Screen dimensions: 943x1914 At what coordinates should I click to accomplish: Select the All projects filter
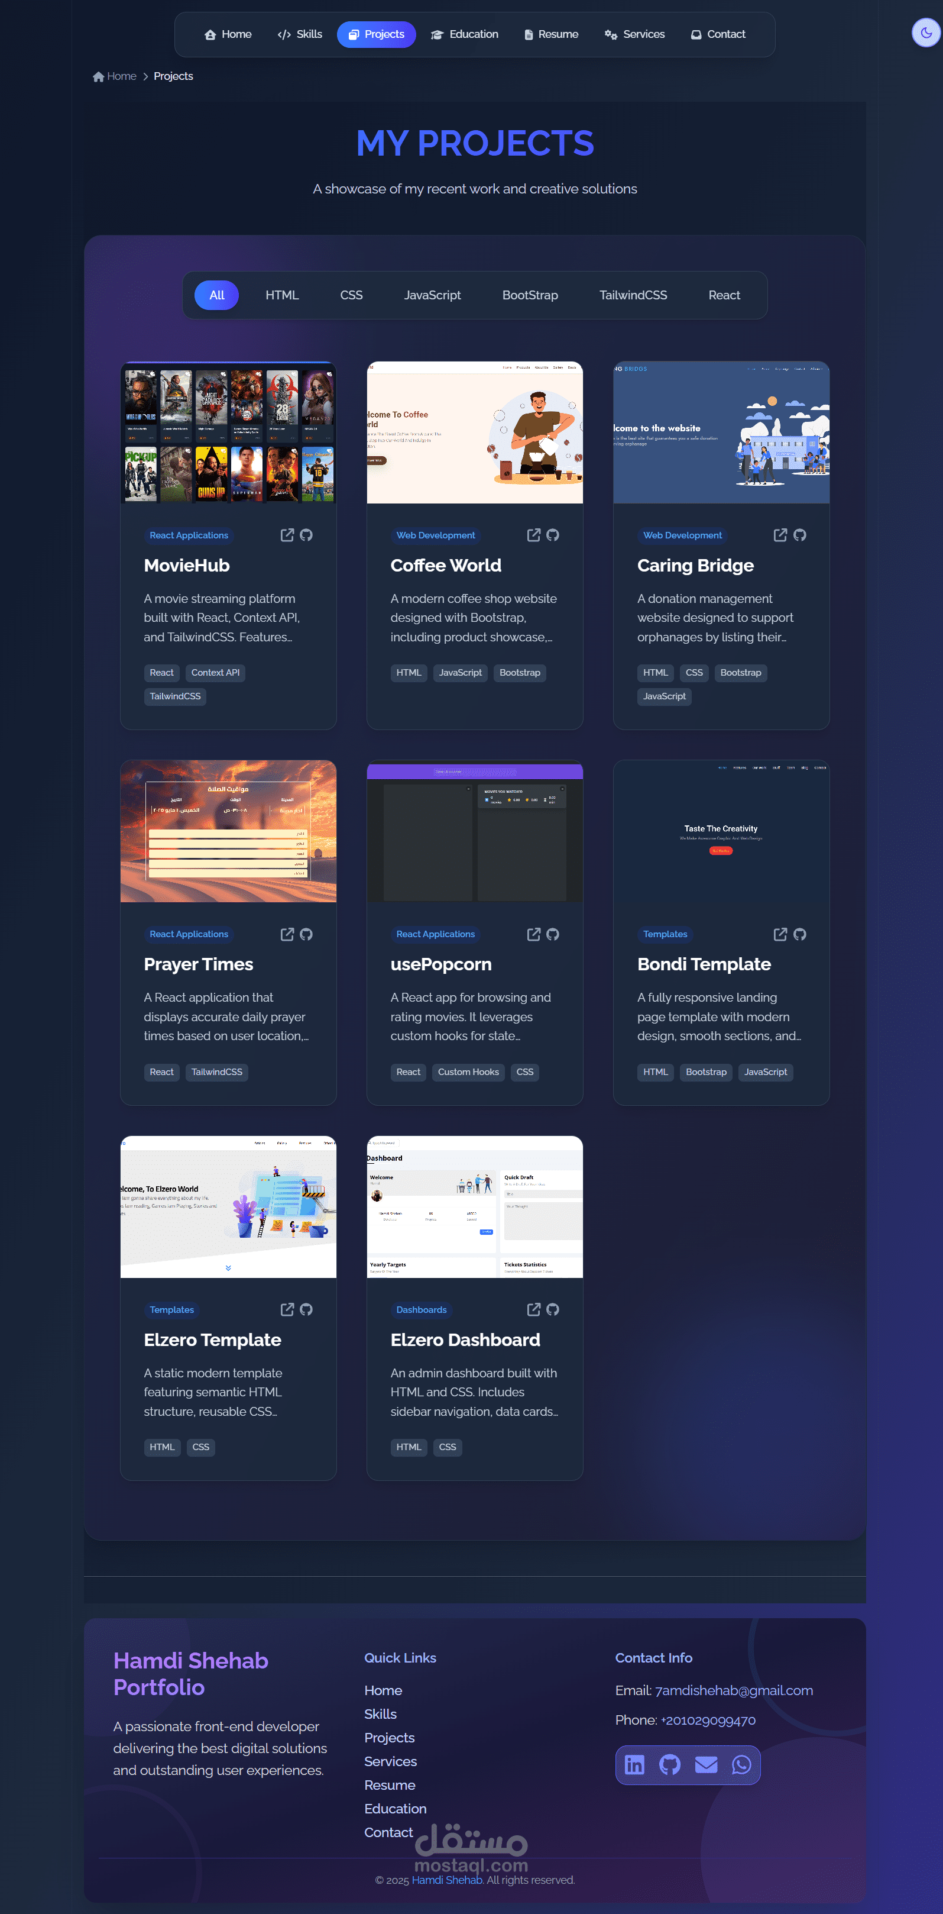point(217,295)
